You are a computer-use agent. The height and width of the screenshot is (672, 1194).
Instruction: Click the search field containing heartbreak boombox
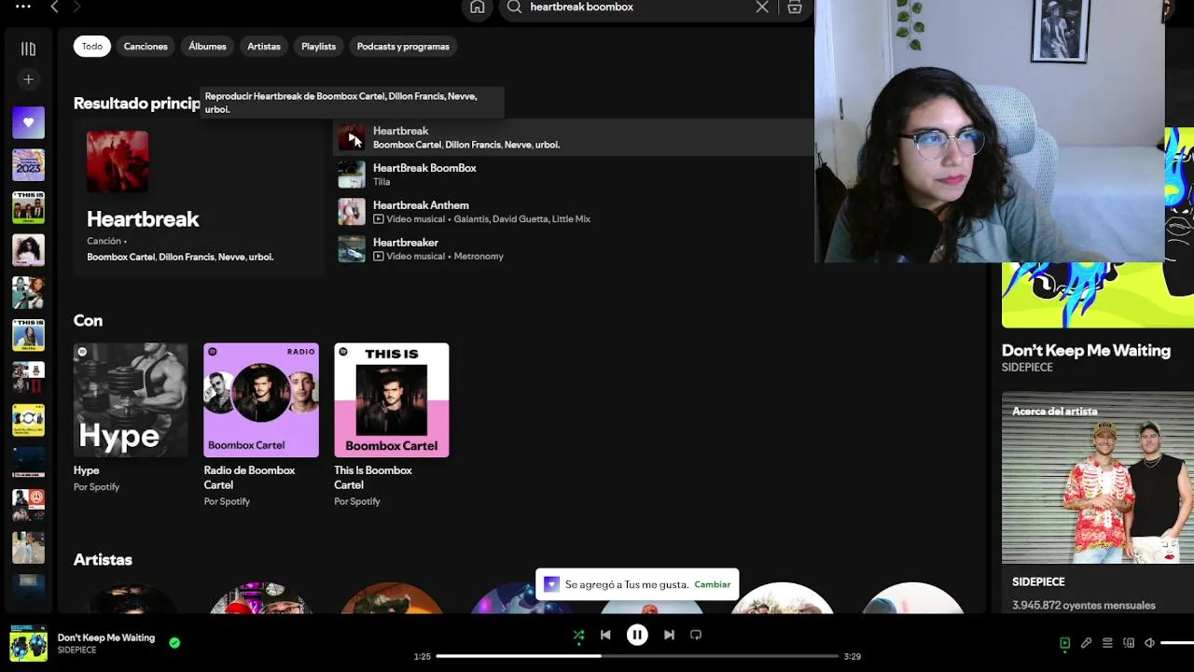click(x=639, y=7)
